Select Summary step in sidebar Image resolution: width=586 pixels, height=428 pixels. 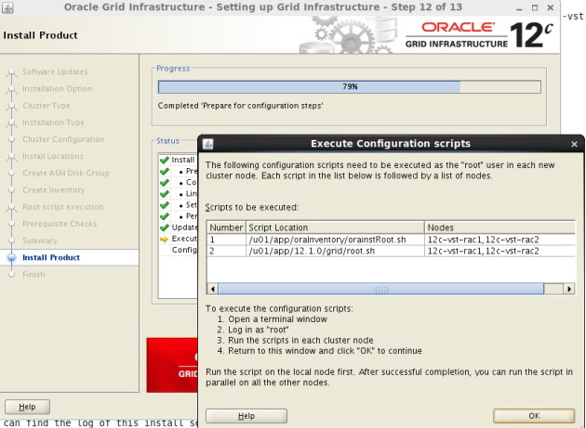coord(40,240)
